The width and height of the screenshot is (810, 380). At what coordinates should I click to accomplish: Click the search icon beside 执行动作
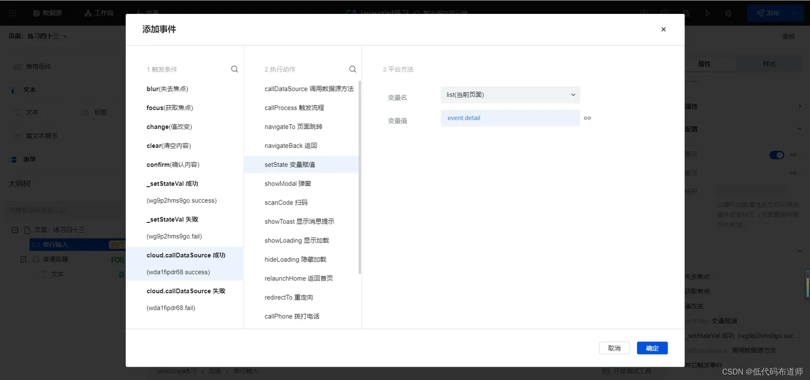tap(352, 69)
